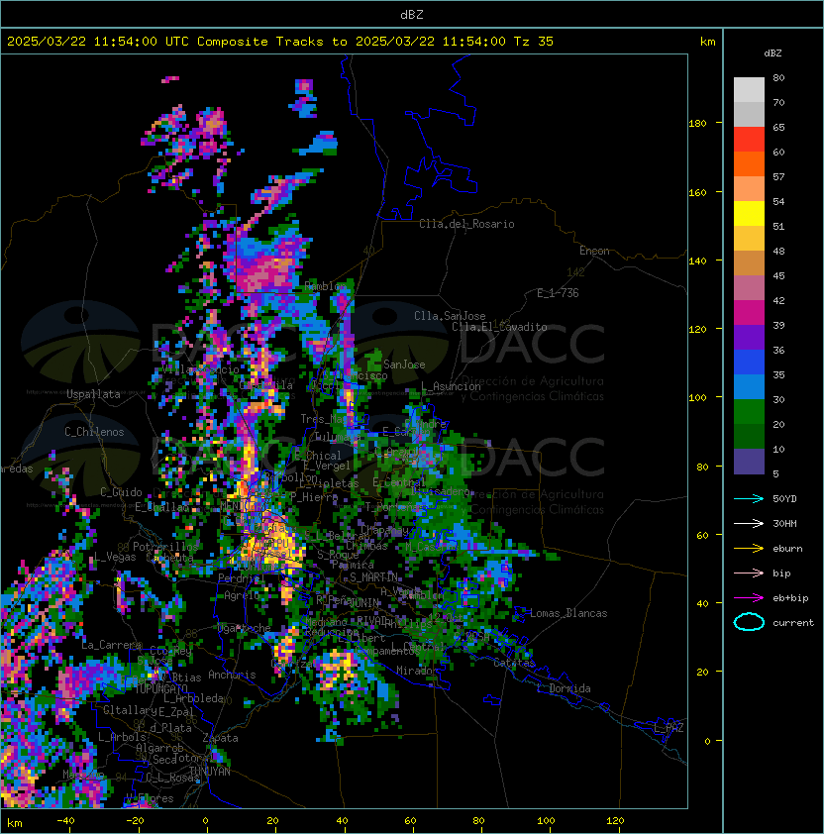Select the blue 36 dBZ color swatch

[x=749, y=363]
